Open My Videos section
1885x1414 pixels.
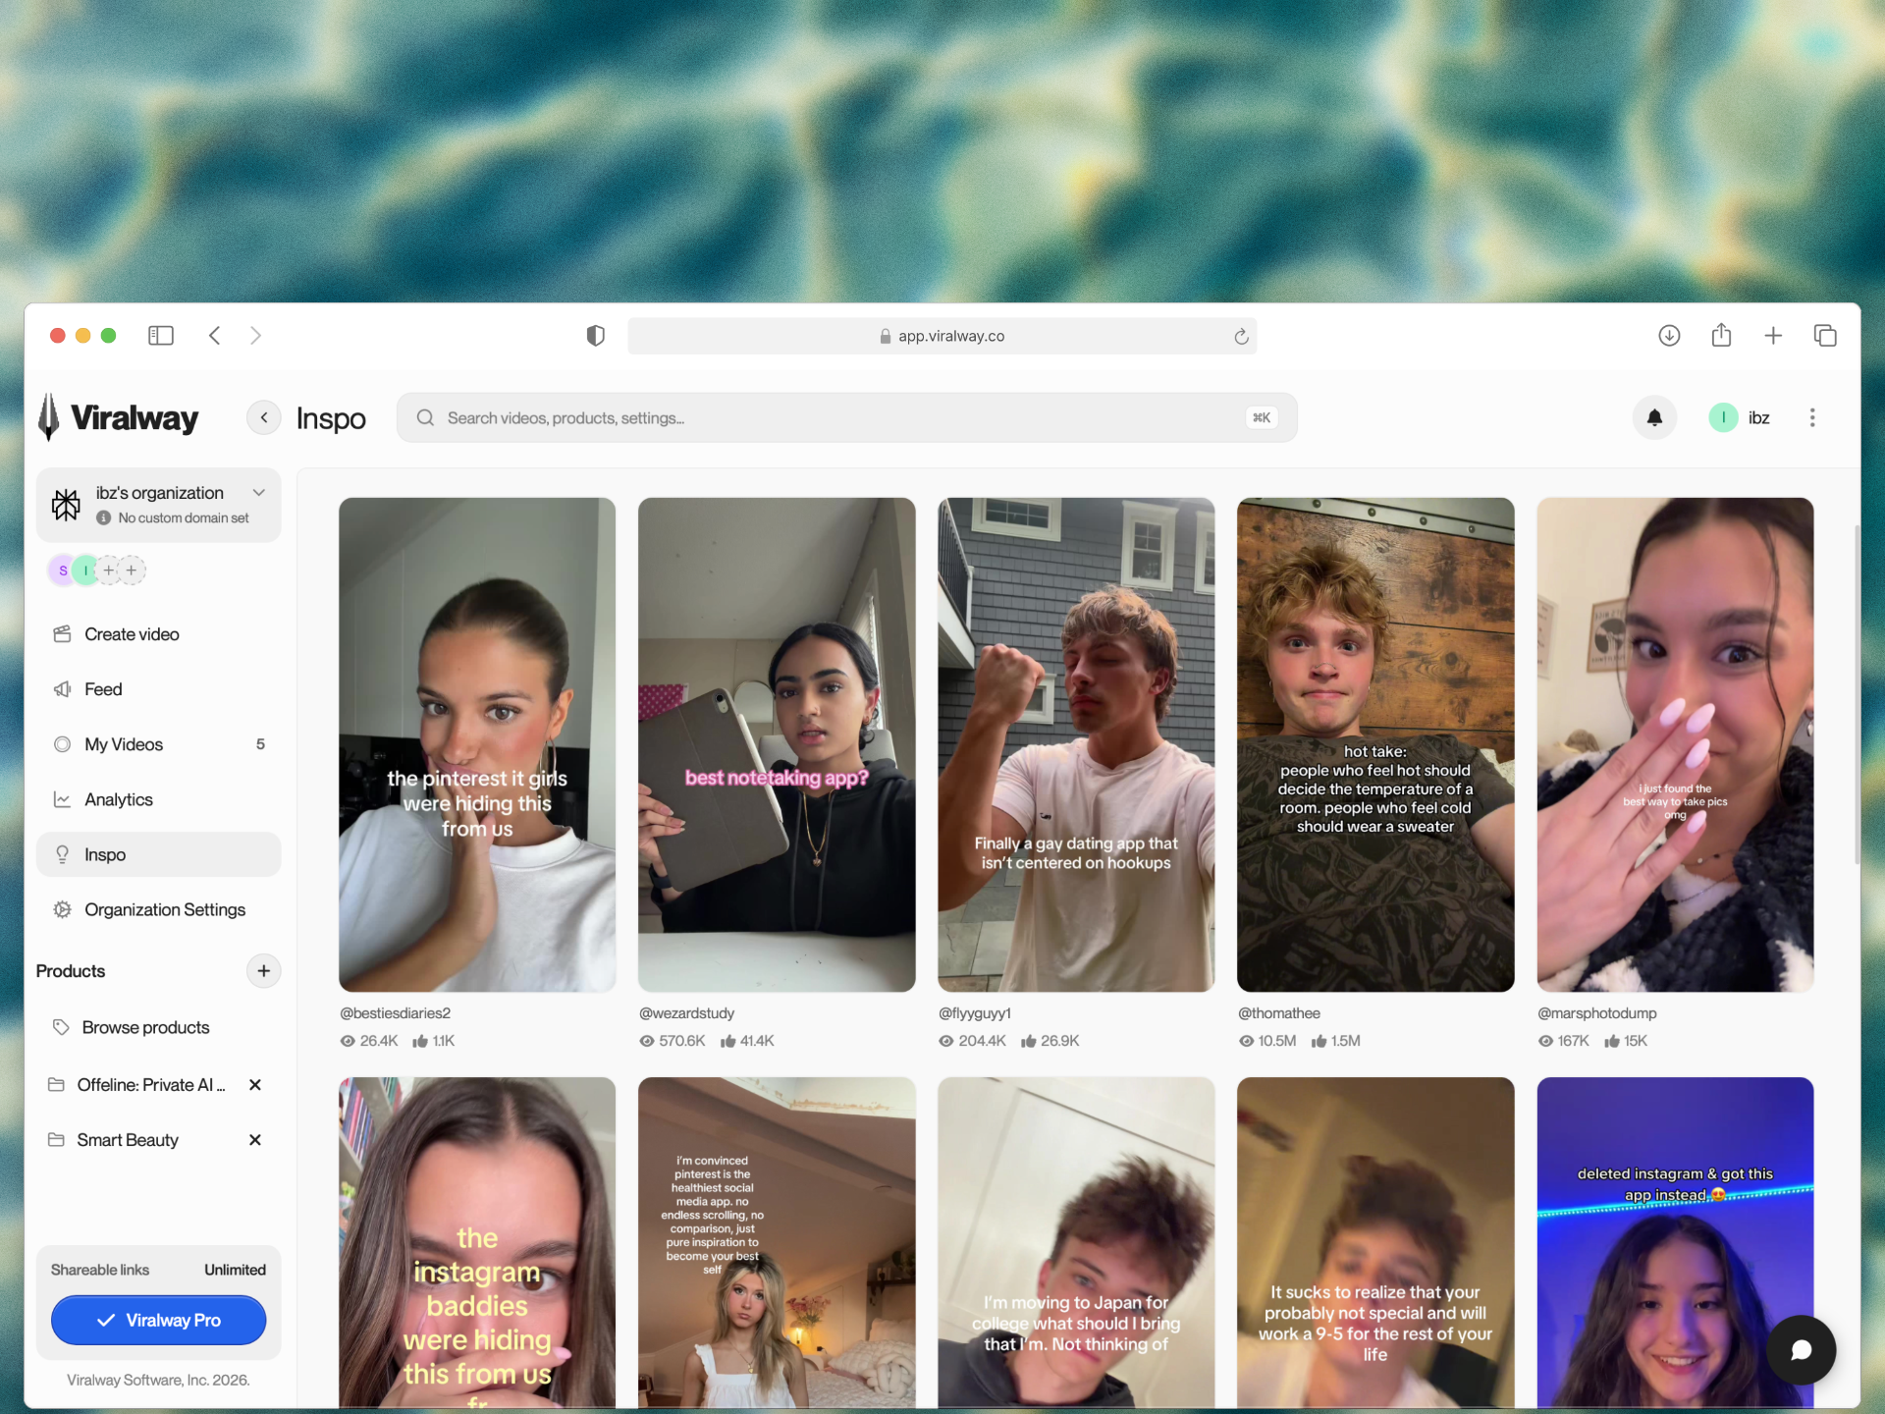point(158,744)
